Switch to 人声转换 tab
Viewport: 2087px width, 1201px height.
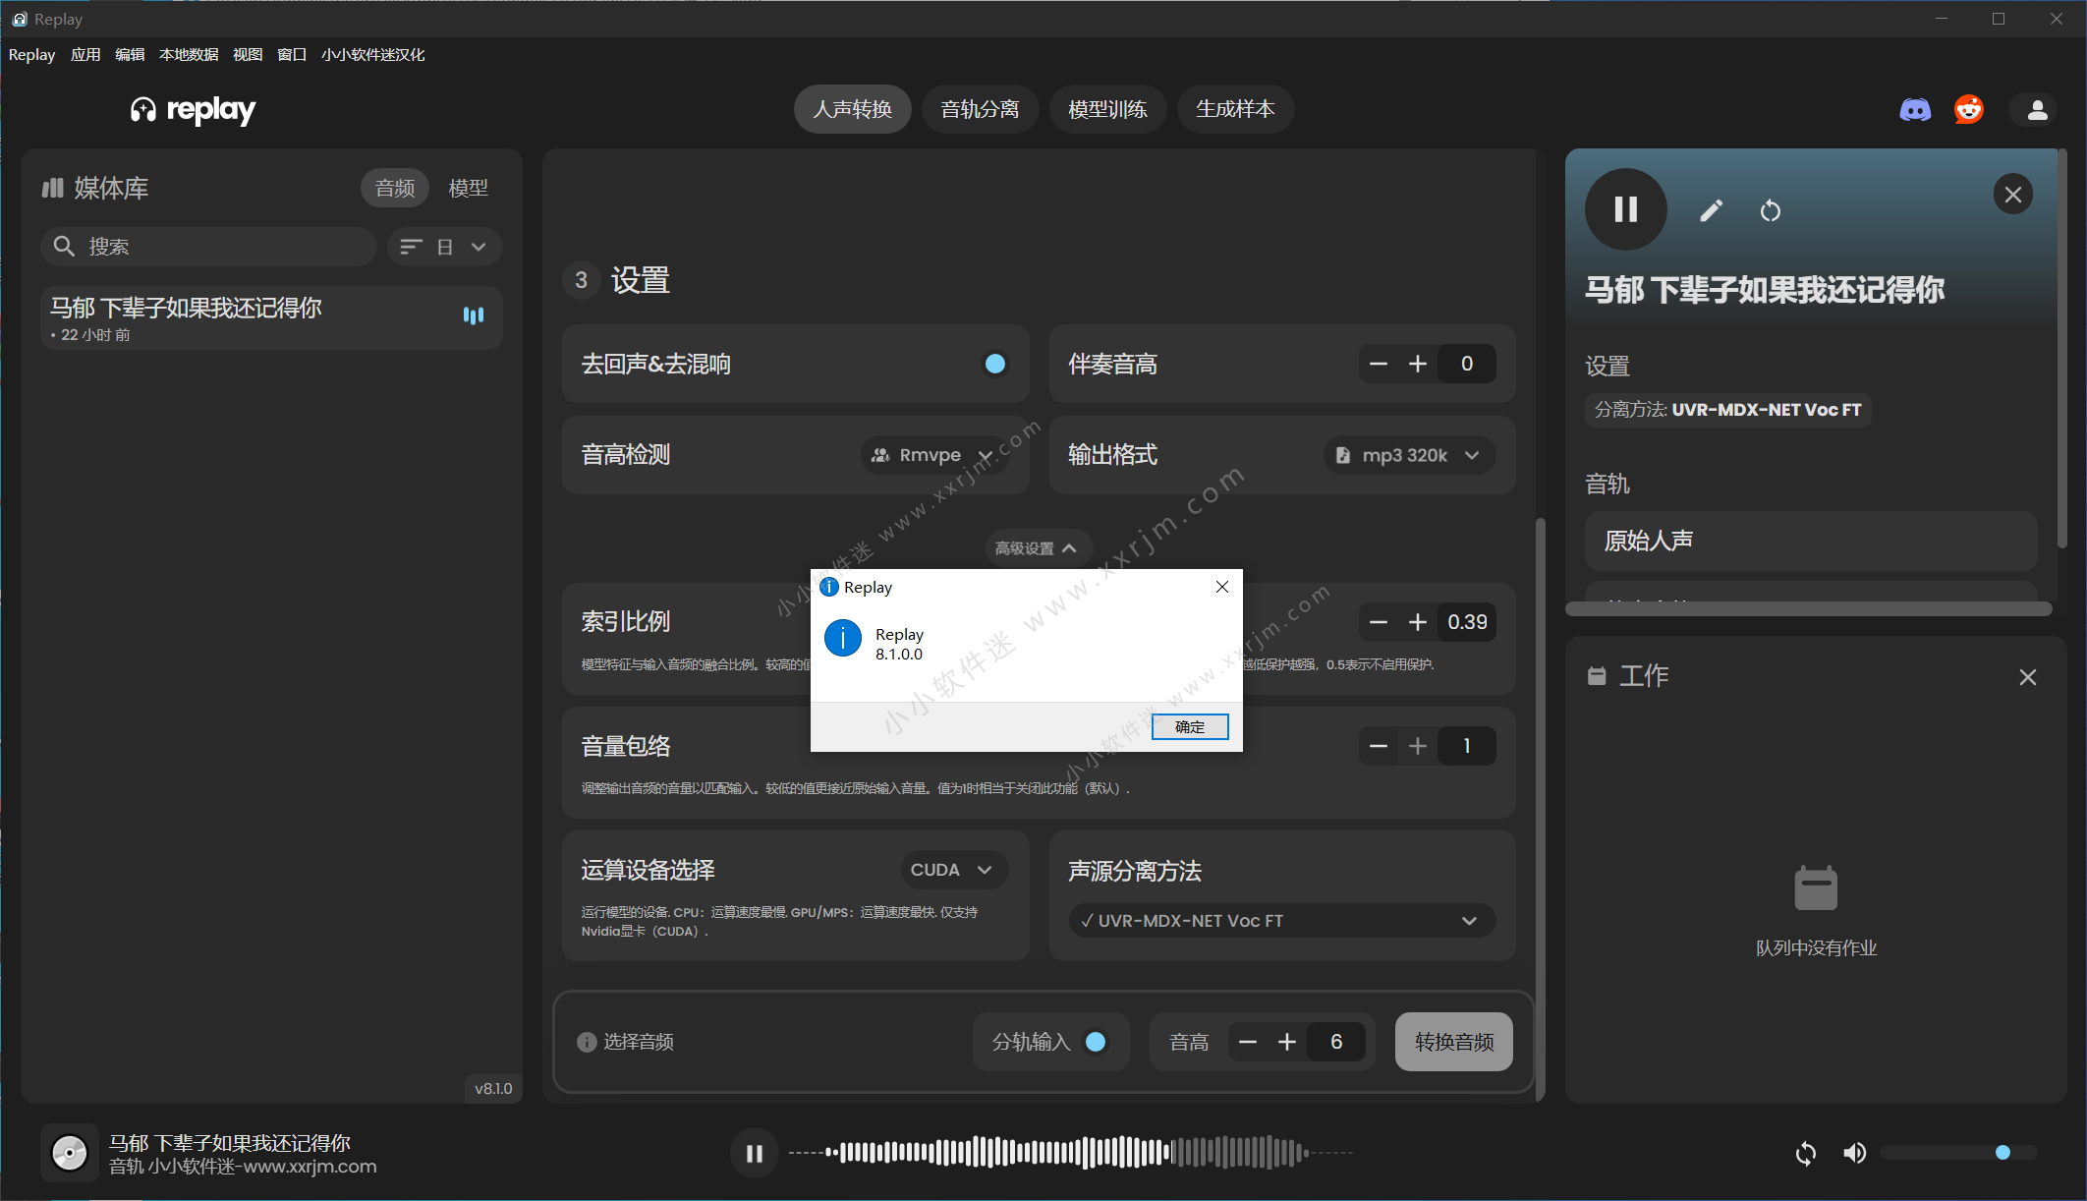(x=852, y=109)
